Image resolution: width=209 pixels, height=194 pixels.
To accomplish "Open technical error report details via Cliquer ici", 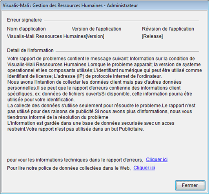I will pos(156,160).
